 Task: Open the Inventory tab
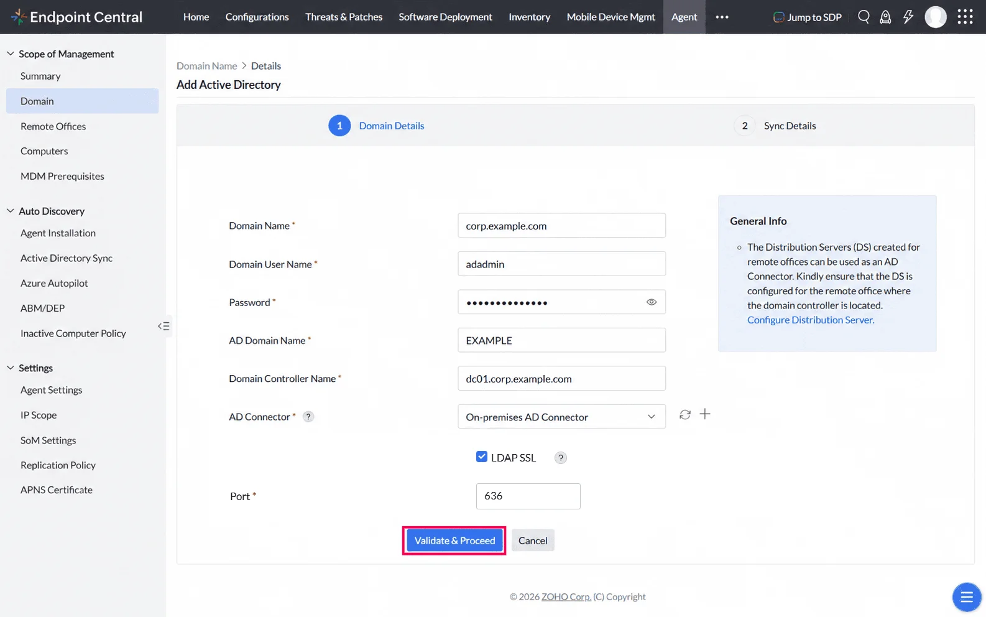[529, 17]
